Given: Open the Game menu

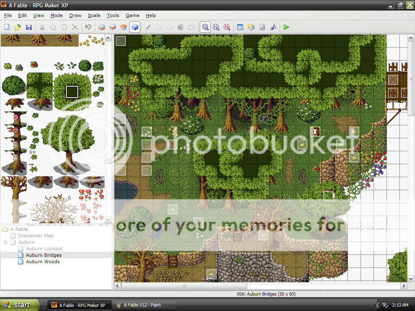Looking at the screenshot, I should pyautogui.click(x=132, y=15).
